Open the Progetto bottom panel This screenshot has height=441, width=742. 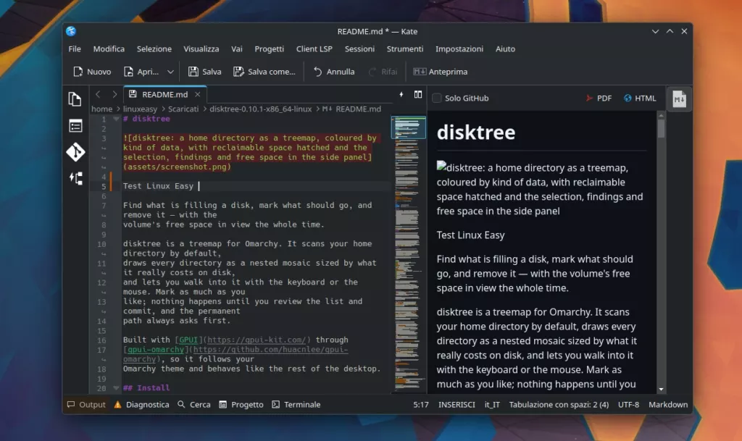pyautogui.click(x=241, y=405)
